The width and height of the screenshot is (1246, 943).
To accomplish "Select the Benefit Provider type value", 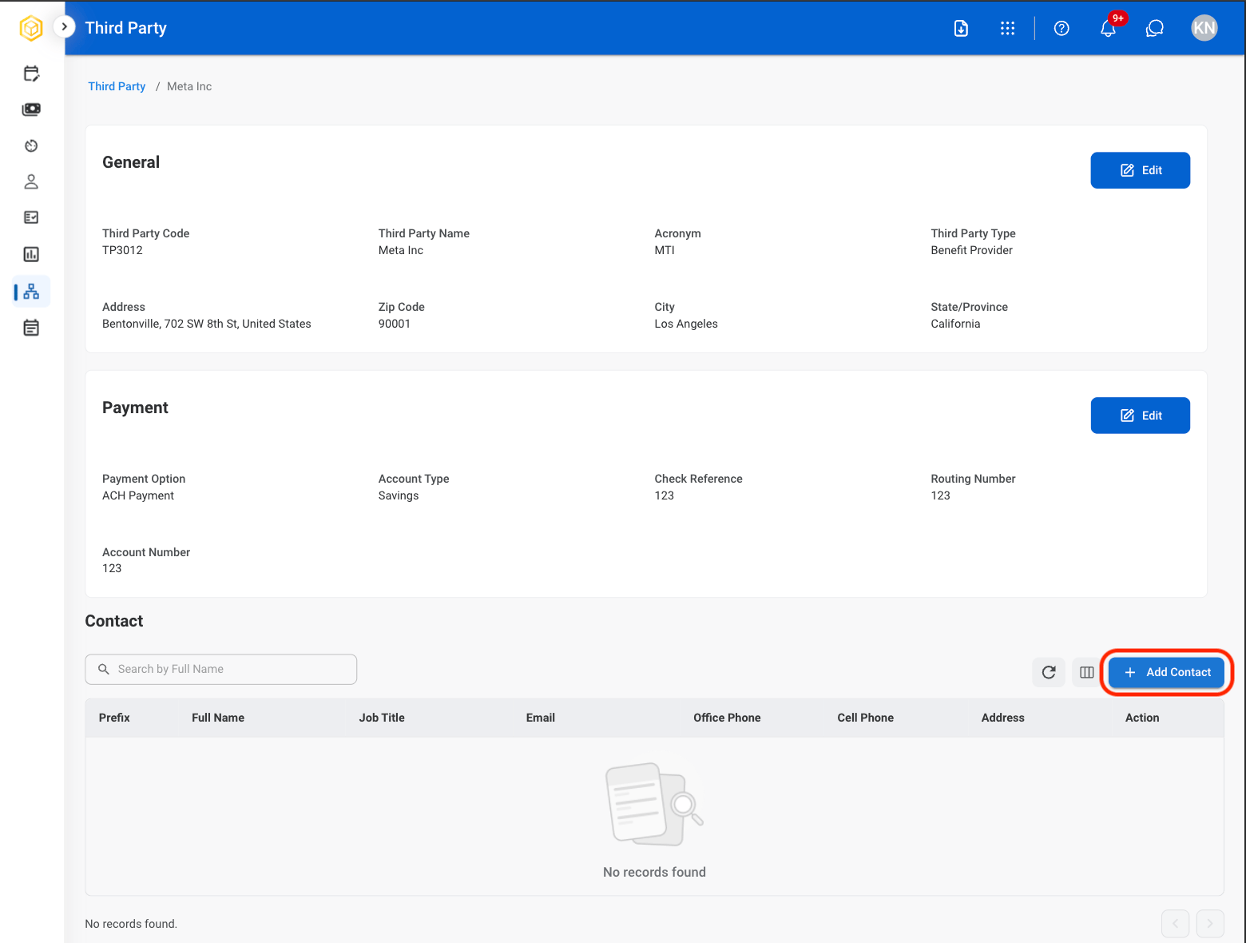I will (x=971, y=250).
